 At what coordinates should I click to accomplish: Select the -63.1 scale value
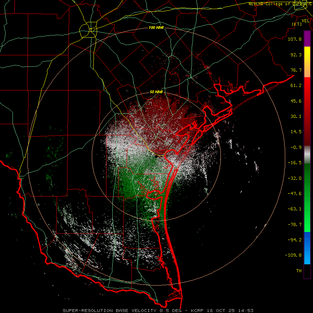tap(295, 209)
